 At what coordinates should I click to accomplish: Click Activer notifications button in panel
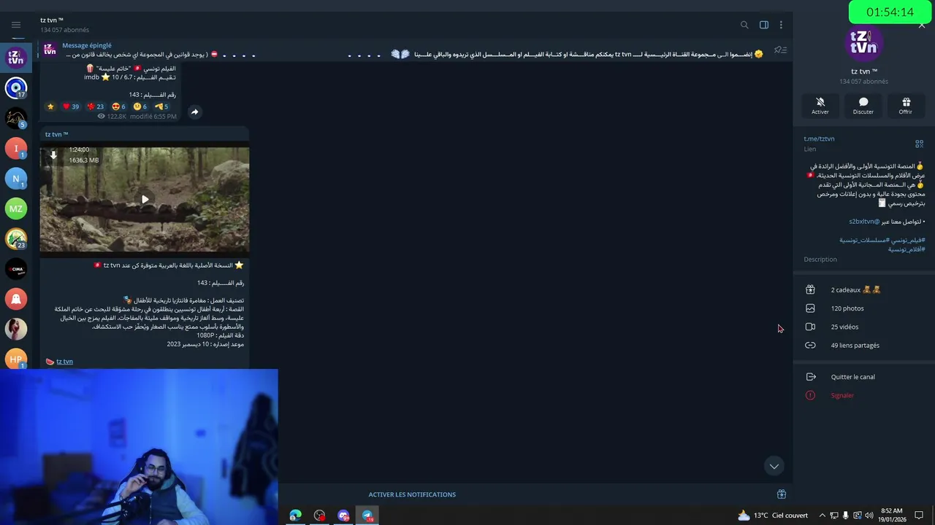pos(820,106)
